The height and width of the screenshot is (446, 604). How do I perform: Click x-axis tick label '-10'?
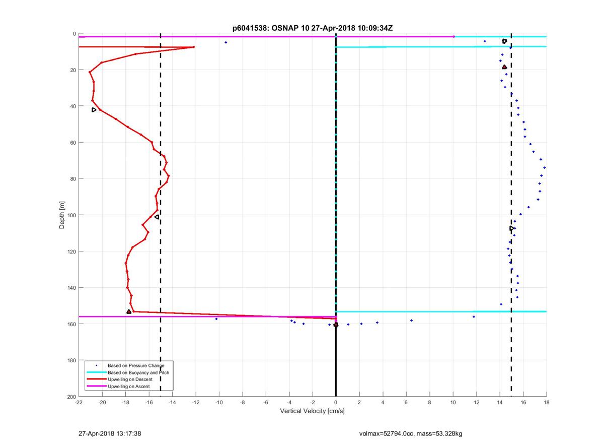219,403
